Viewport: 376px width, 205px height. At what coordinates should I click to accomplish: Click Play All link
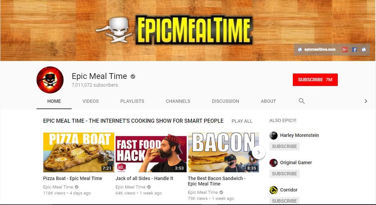point(242,121)
